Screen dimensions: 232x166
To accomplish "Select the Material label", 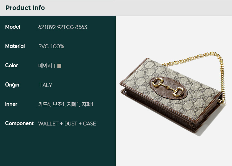I will click(15, 46).
